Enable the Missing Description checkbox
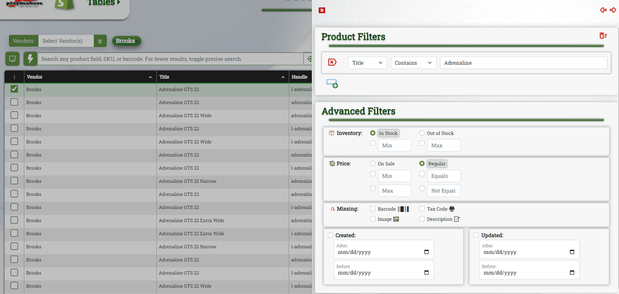Image resolution: width=619 pixels, height=294 pixels. click(x=422, y=219)
